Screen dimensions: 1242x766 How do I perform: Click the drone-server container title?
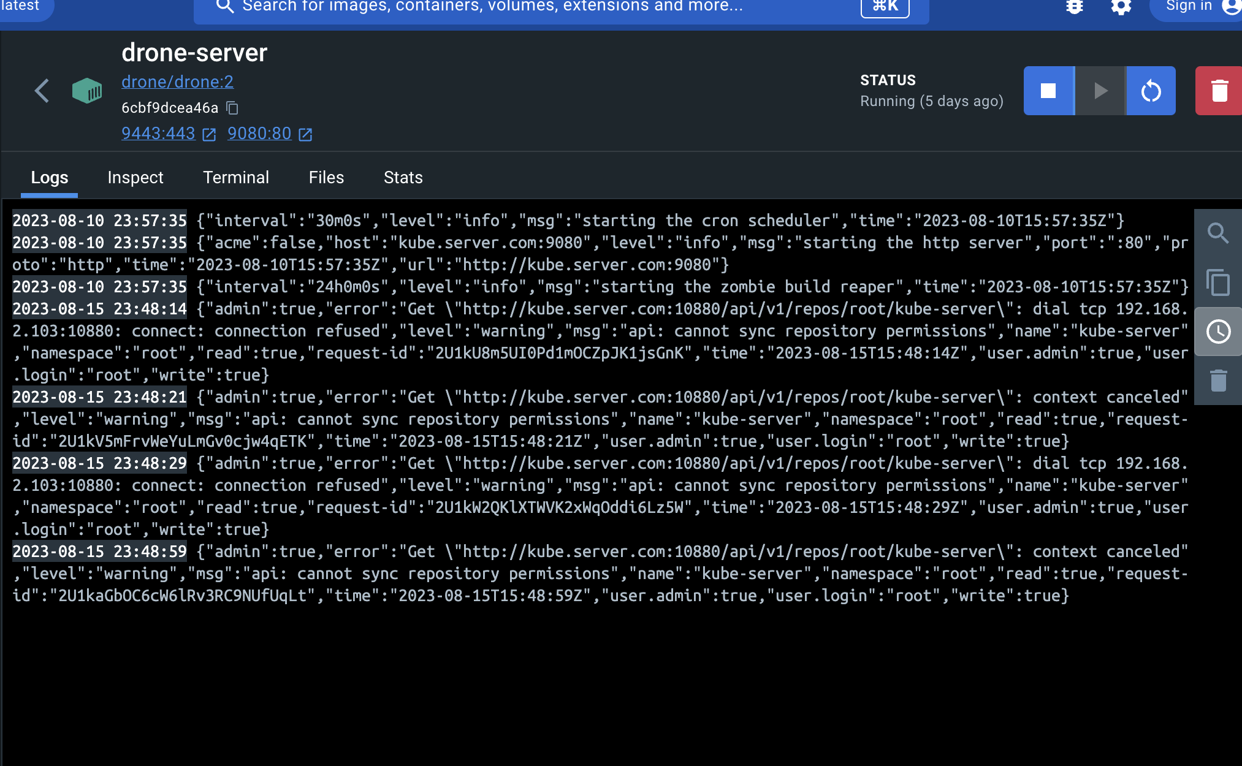(x=194, y=53)
